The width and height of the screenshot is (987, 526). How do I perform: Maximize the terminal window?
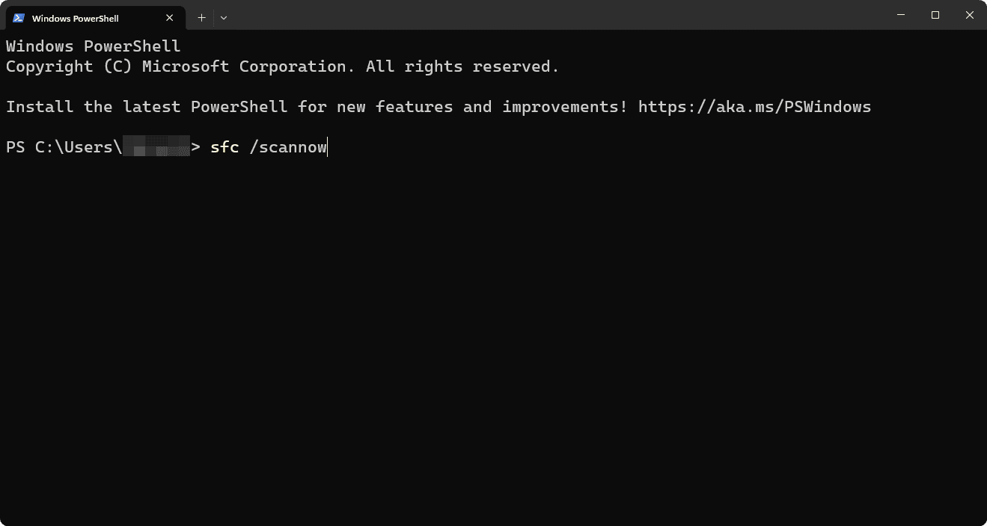click(935, 15)
